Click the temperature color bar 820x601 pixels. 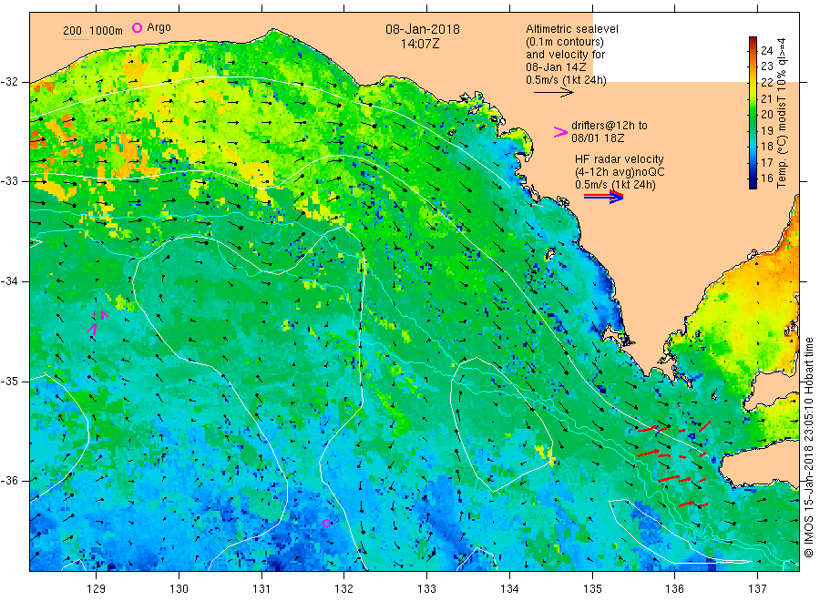point(753,113)
